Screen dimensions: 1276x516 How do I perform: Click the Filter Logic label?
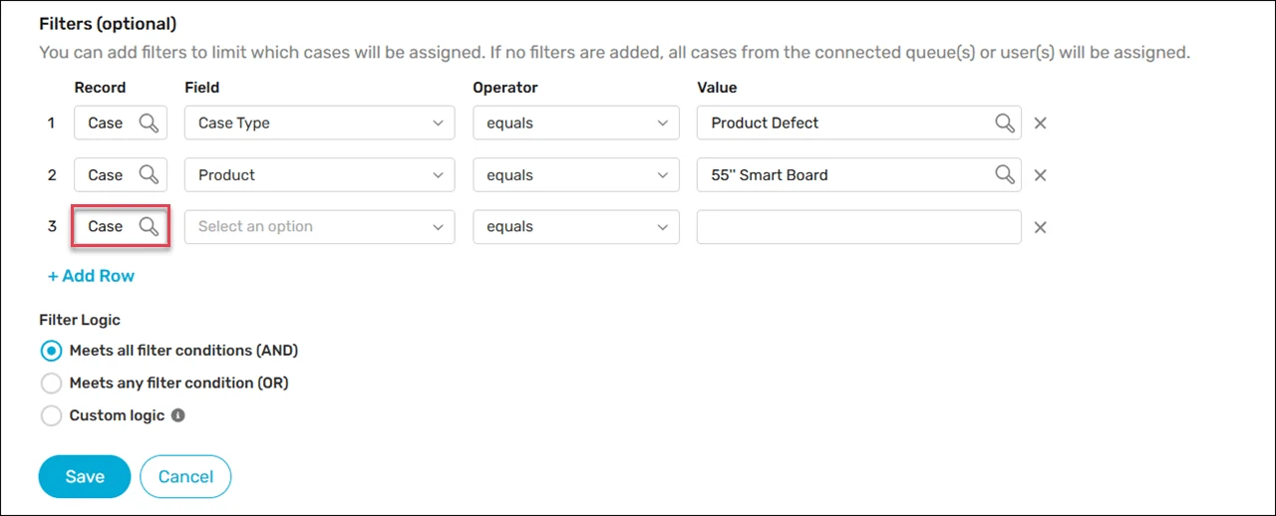(80, 320)
